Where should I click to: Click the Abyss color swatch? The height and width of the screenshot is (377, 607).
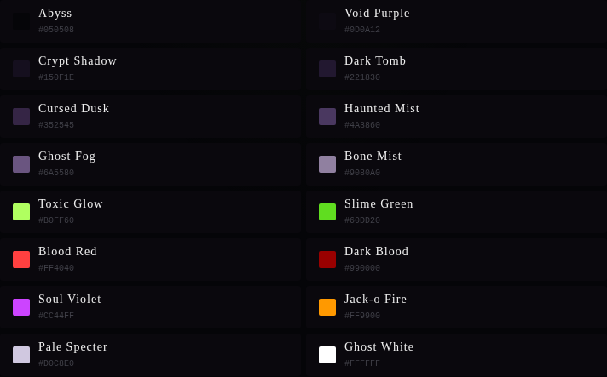coord(21,21)
